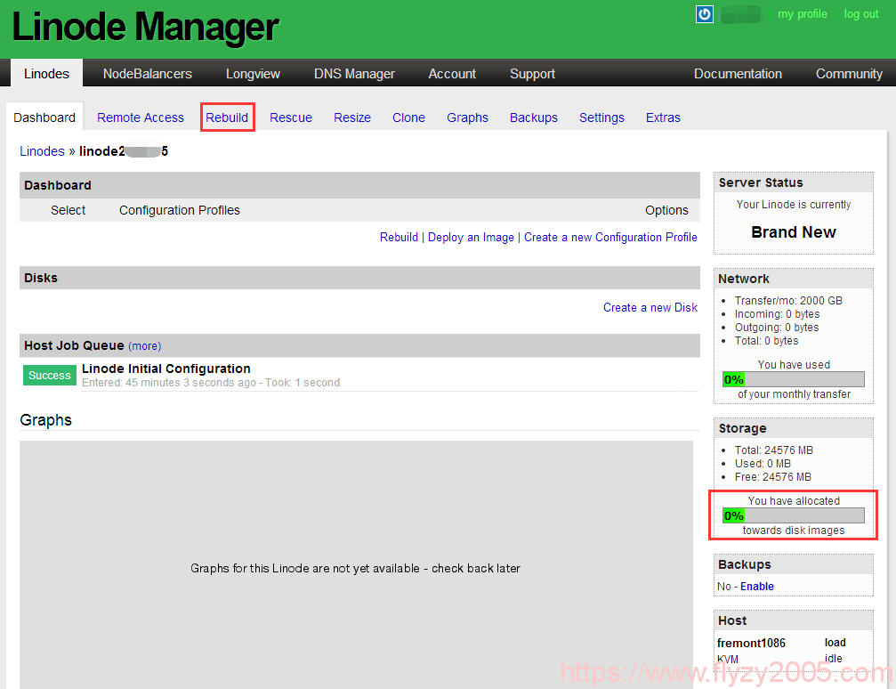Click Linode Initial Configuration job title
Screen dimensions: 896x689
click(x=166, y=369)
